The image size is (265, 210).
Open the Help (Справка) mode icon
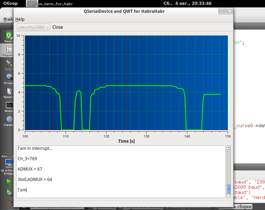click(x=9, y=121)
